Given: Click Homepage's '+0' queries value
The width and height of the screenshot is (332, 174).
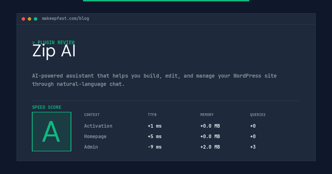Looking at the screenshot, I should click(253, 136).
